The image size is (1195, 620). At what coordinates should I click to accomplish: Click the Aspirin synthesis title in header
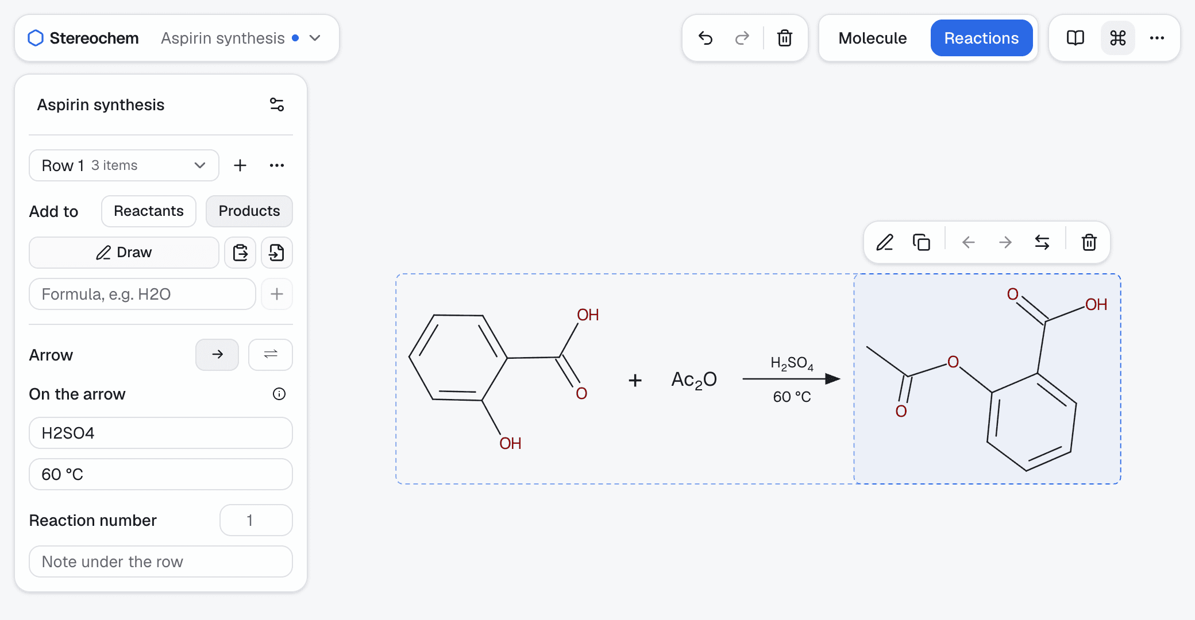point(223,38)
